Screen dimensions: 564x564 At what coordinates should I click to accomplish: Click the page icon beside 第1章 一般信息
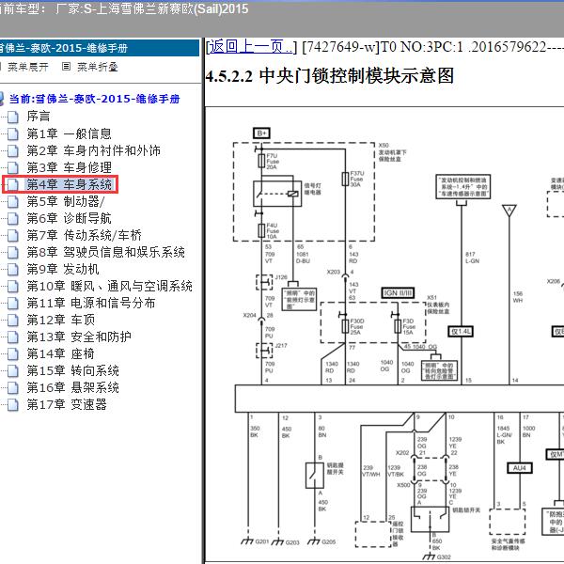point(13,133)
